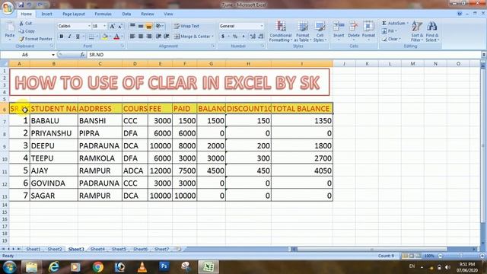Open the Clear menu
This screenshot has width=487, height=274.
(391, 39)
